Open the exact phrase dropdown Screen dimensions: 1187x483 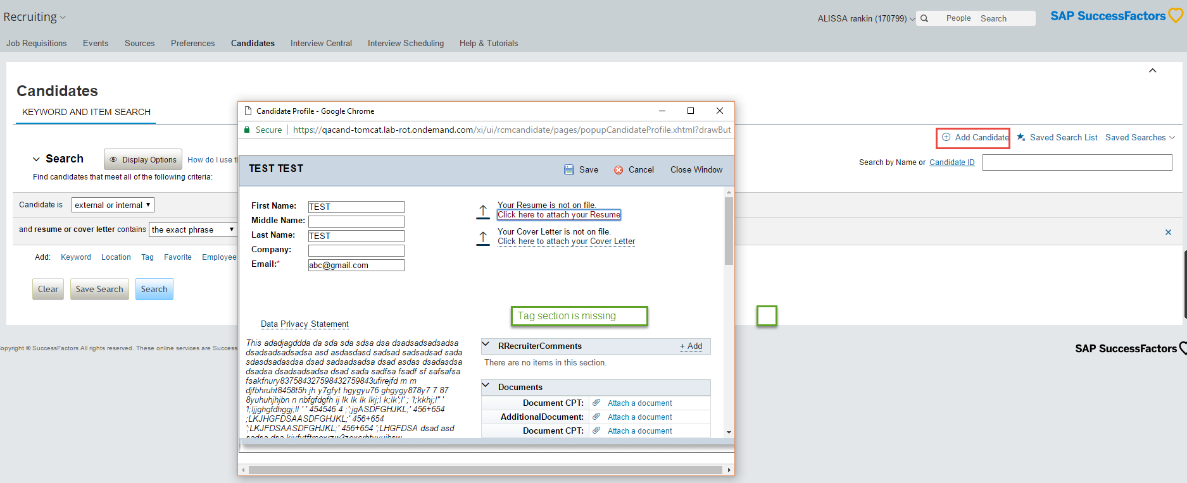(x=192, y=229)
